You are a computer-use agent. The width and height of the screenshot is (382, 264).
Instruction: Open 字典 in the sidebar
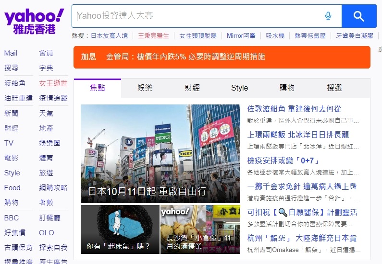[x=46, y=68]
